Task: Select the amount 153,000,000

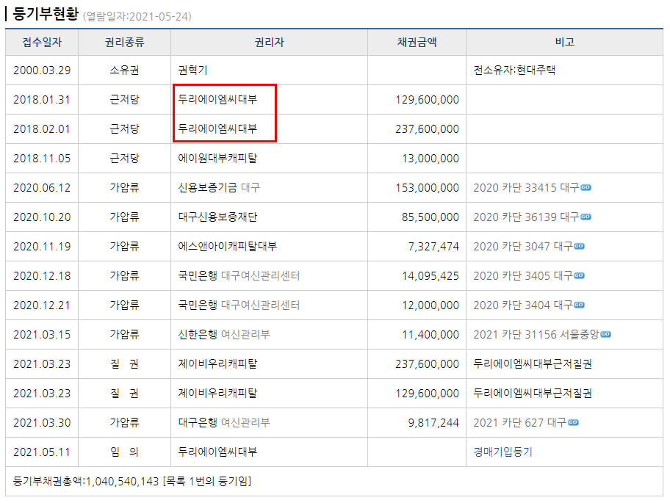Action: pos(428,187)
